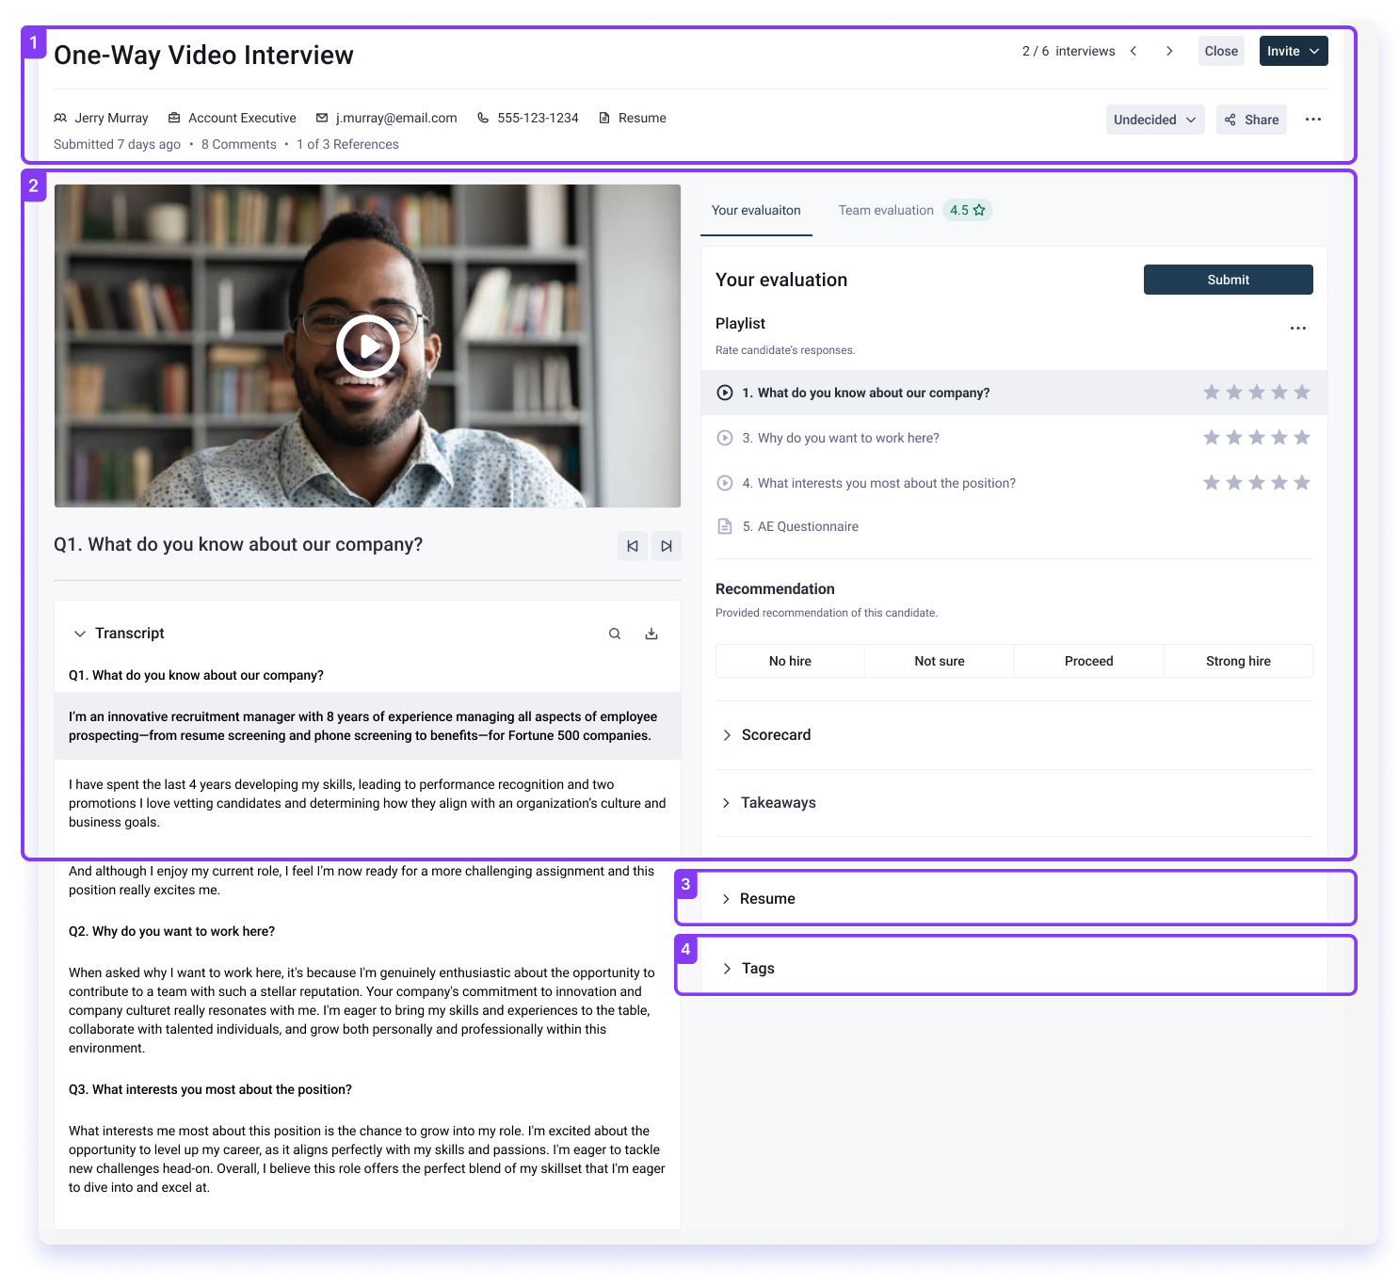Viewport: 1399px width, 1285px height.
Task: Open the AE Questionnaire document
Action: click(x=788, y=526)
